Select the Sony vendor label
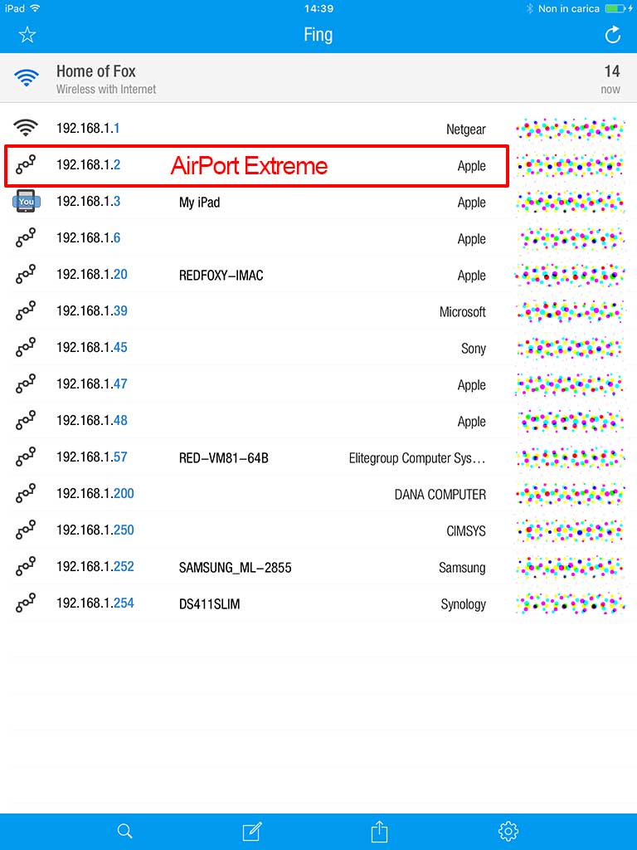 [474, 349]
